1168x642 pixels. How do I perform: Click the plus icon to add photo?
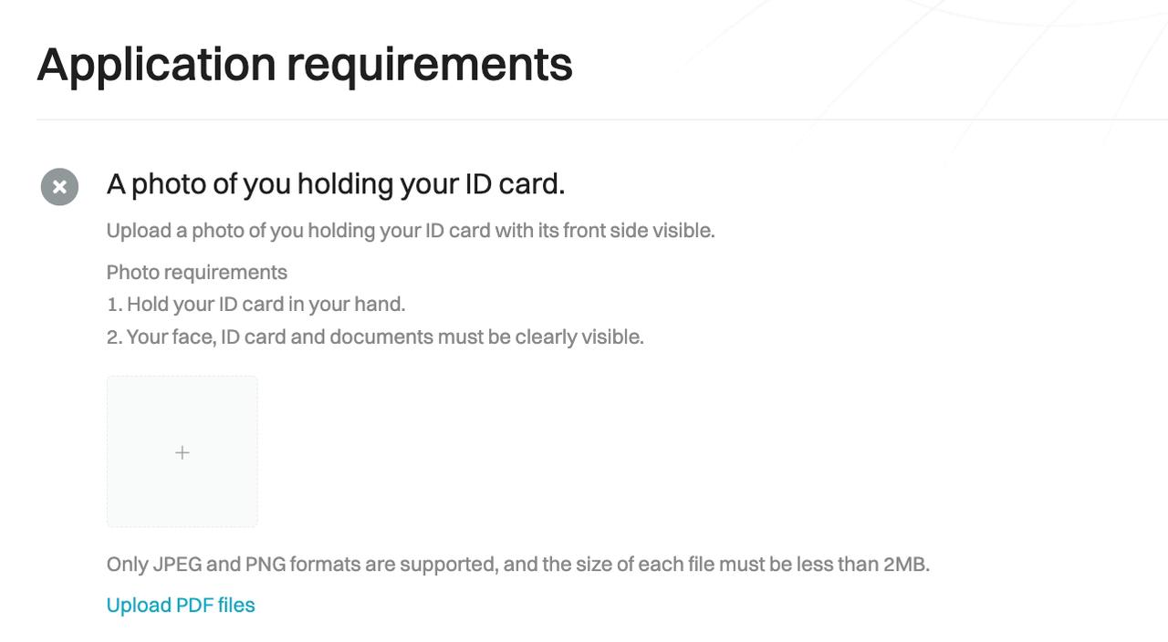182,452
